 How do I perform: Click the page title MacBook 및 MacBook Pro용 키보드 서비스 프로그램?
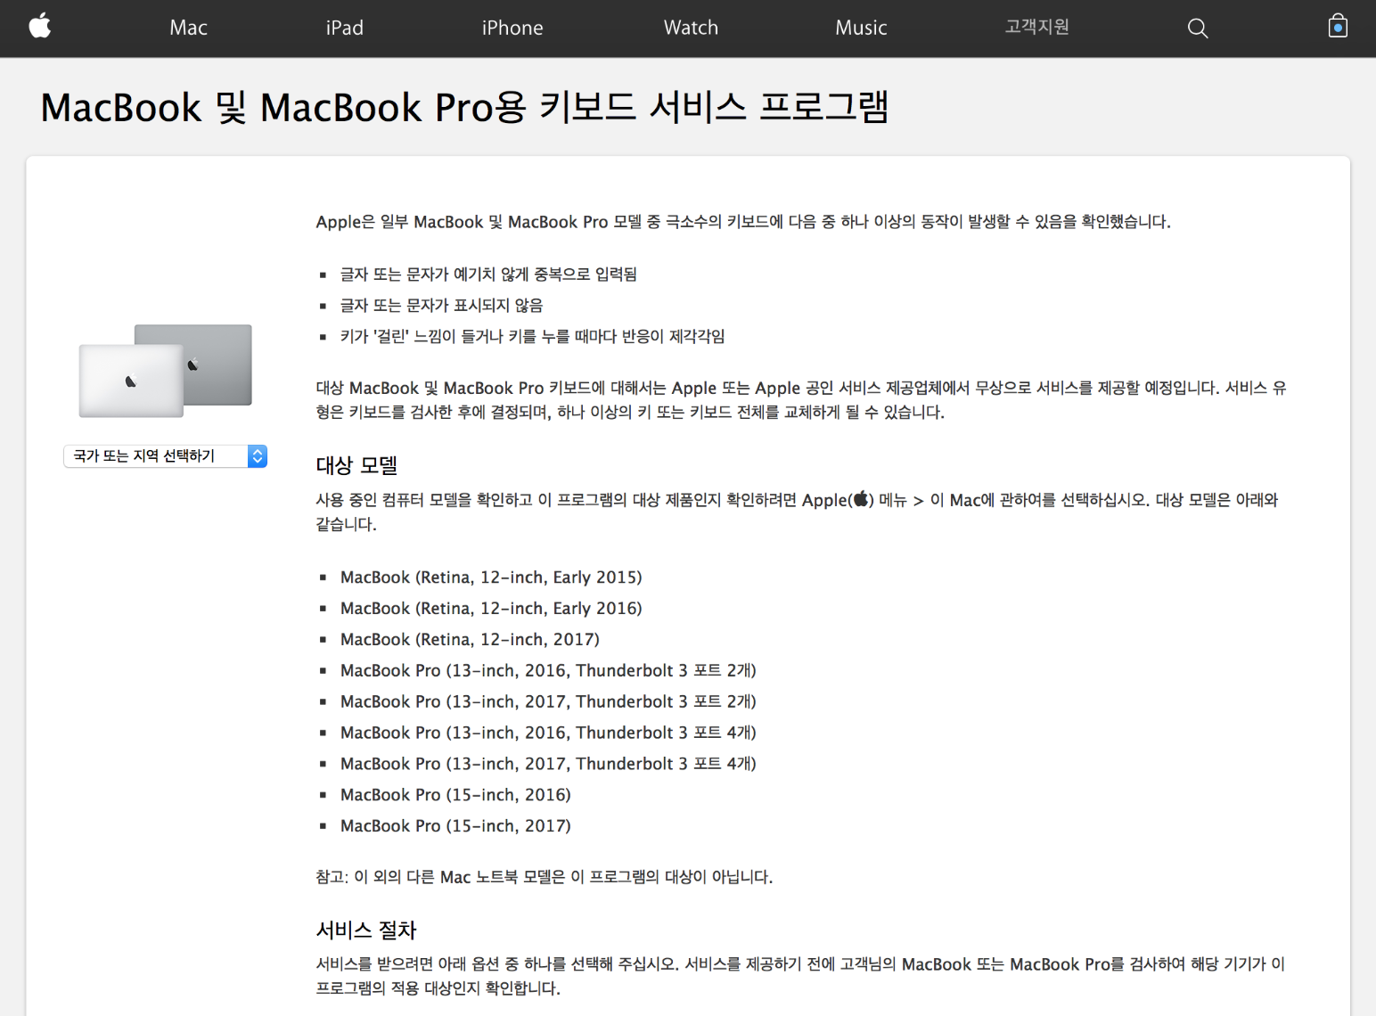pyautogui.click(x=464, y=107)
